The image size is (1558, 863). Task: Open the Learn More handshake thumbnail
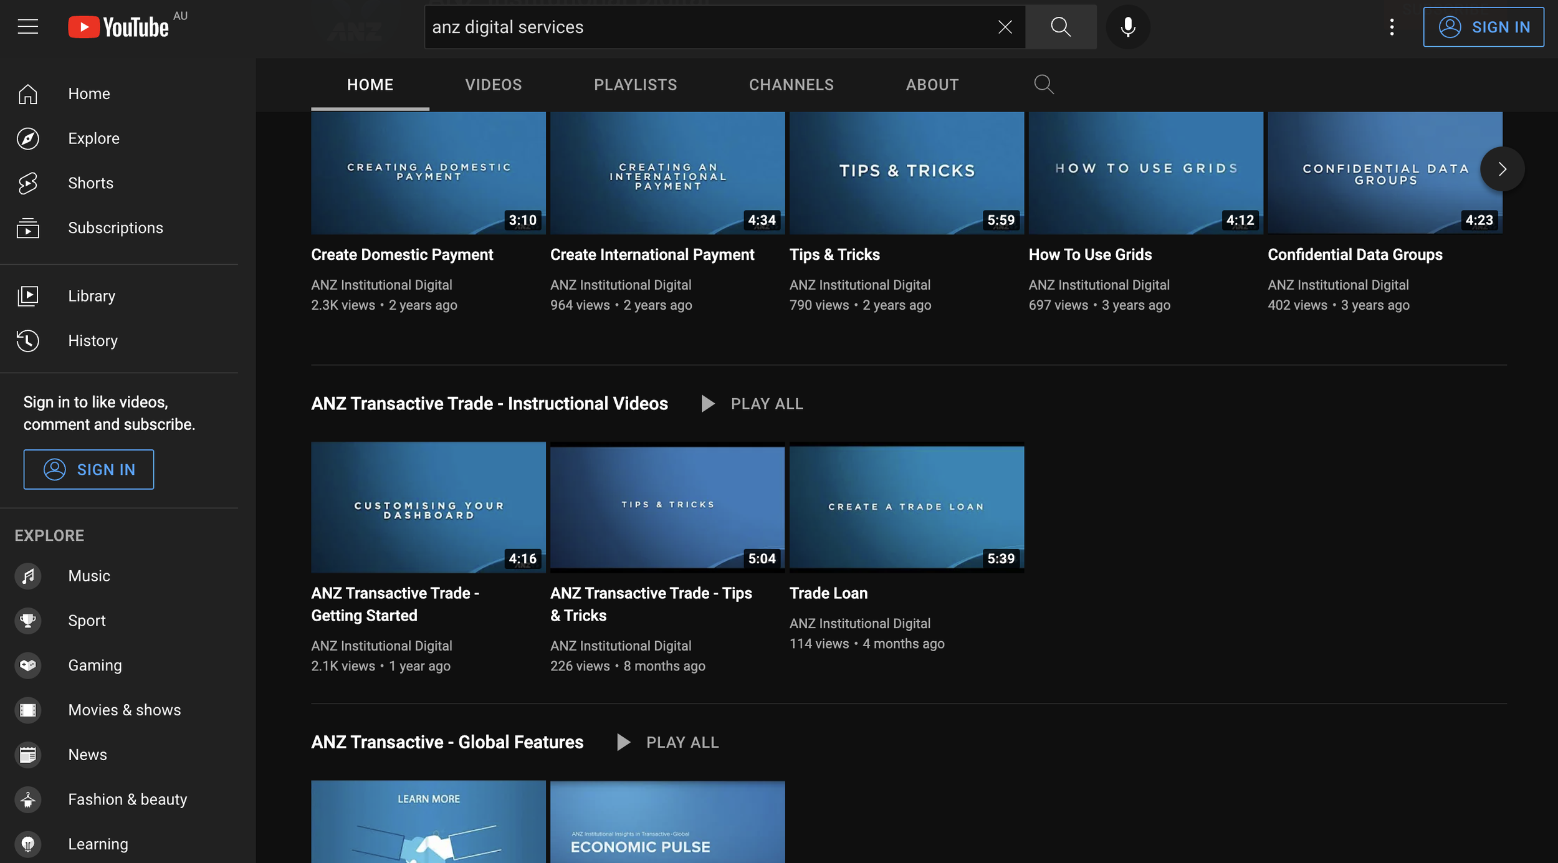tap(429, 822)
